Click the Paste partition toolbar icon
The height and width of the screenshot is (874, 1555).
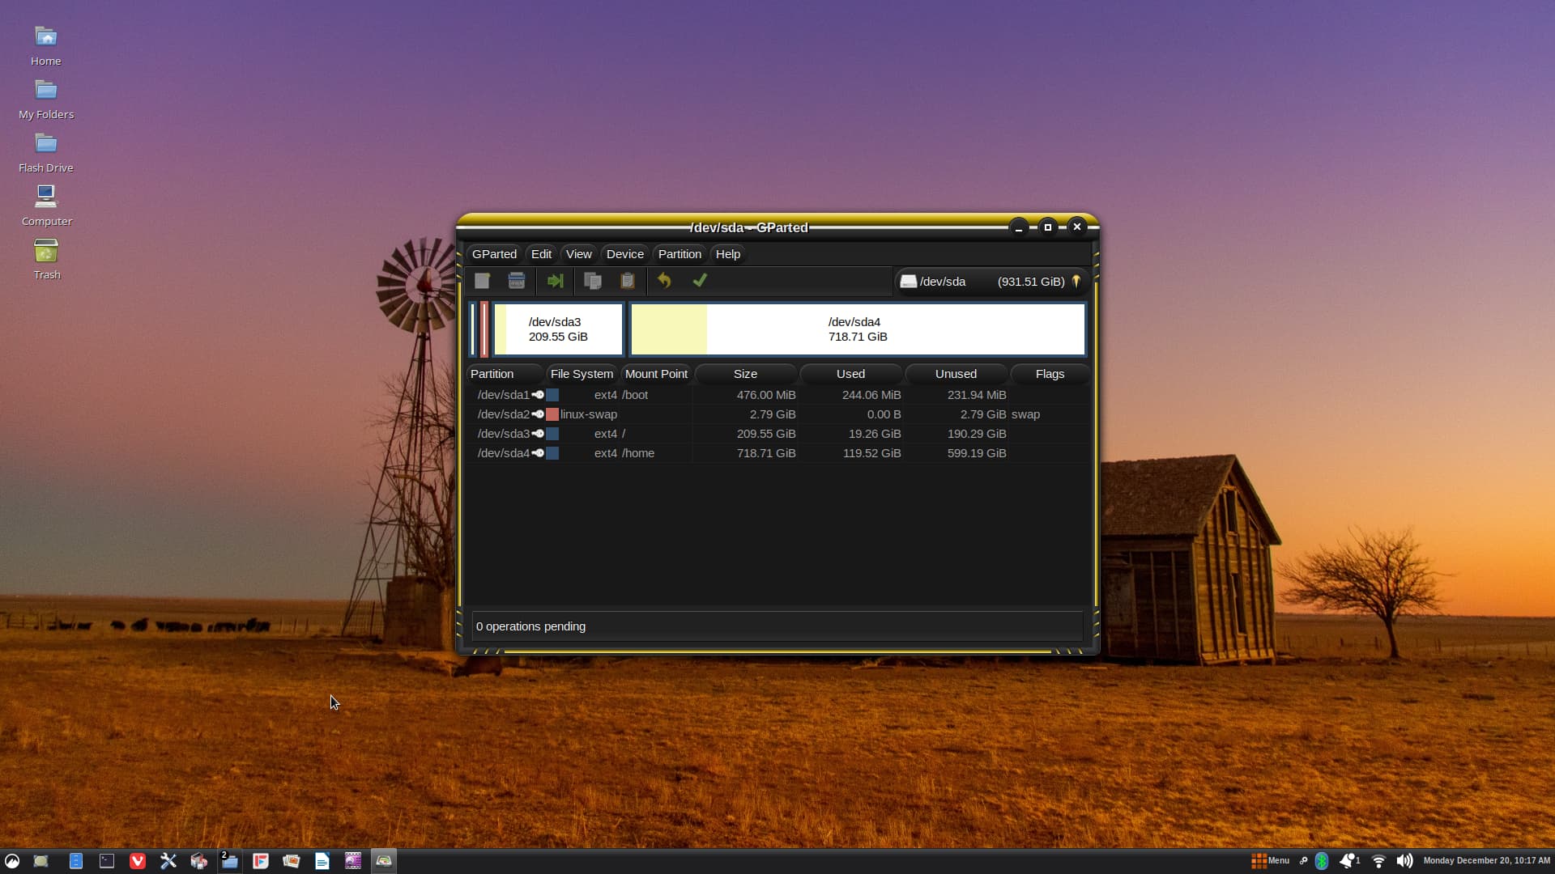pyautogui.click(x=628, y=281)
